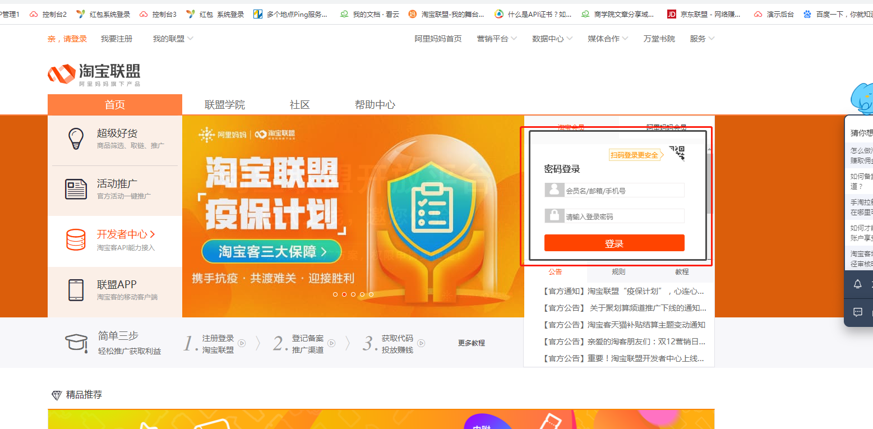Open 红包系统登录 bookmark
The image size is (873, 429).
coord(103,14)
